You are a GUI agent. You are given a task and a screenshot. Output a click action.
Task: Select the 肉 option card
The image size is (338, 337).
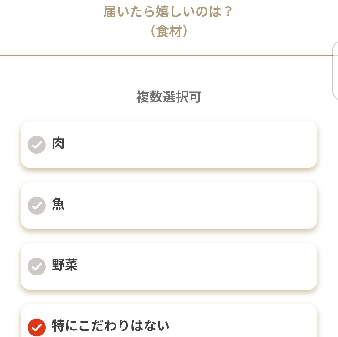(169, 145)
